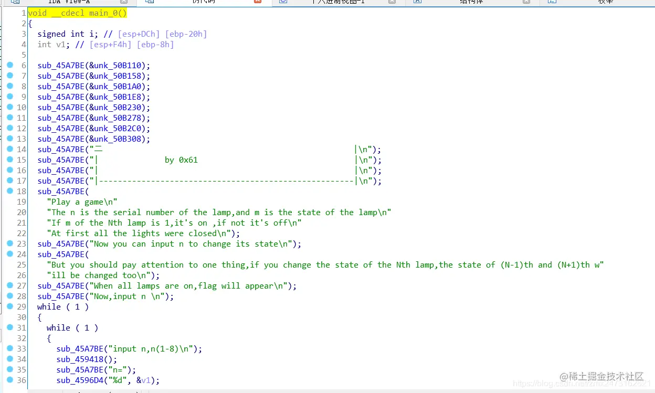Select variable v1 in line 4 declaration
This screenshot has width=655, height=393.
[61, 44]
